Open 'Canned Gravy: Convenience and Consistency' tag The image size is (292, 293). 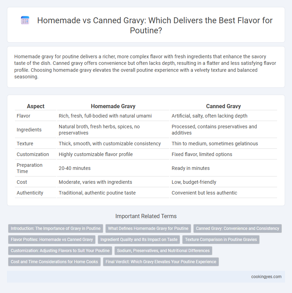(x=237, y=229)
